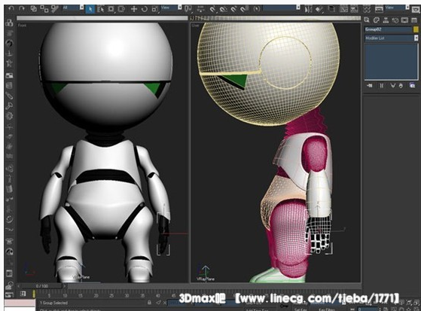Screen dimensions: 421x311
Task: Toggle Window/Crossing selection mode
Action: 121,9
